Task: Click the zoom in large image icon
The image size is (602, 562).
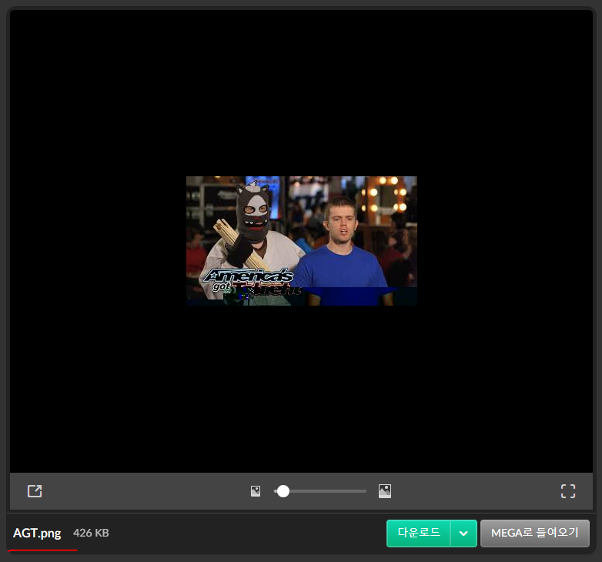Action: 385,491
